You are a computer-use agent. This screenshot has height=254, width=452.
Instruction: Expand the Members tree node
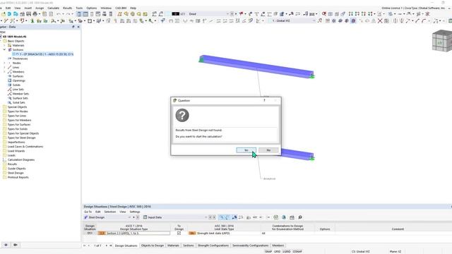4,72
